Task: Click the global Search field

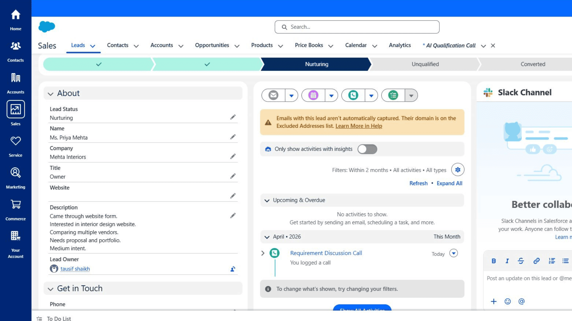Action: pos(357,27)
